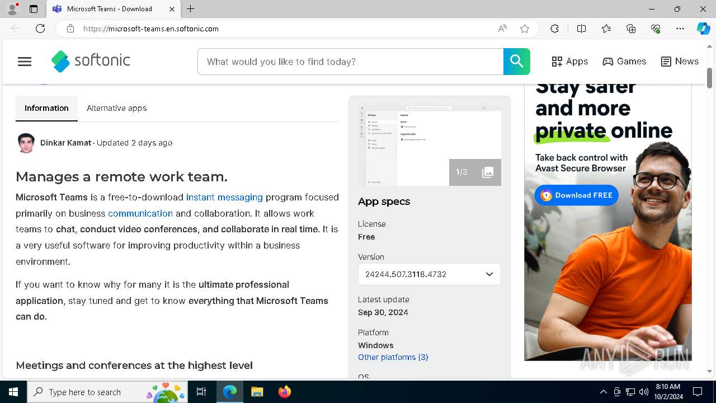Click the Download FREE ad button
The width and height of the screenshot is (716, 403).
click(x=576, y=195)
